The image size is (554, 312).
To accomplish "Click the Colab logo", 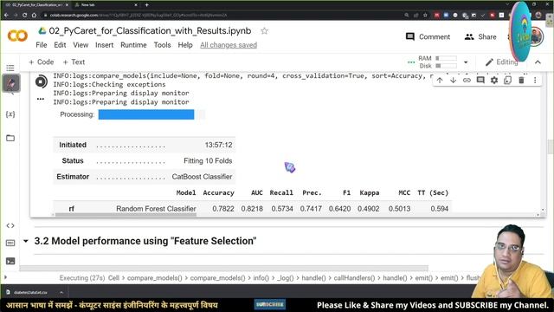I will pyautogui.click(x=17, y=36).
